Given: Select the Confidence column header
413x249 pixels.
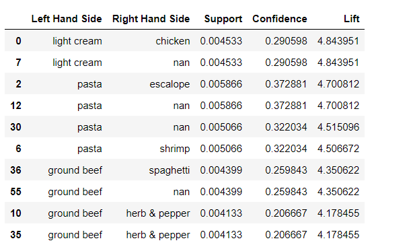Looking at the screenshot, I should (x=280, y=19).
